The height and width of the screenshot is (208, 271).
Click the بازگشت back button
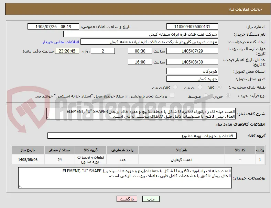click(127, 199)
